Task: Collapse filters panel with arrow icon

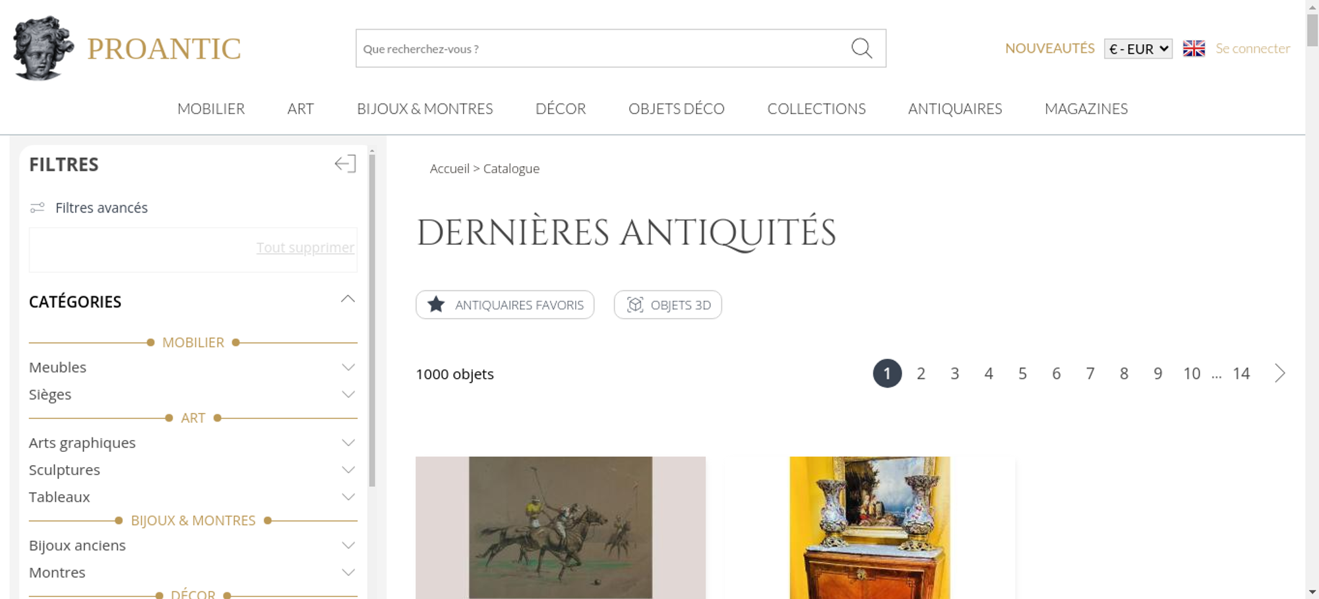Action: (345, 164)
